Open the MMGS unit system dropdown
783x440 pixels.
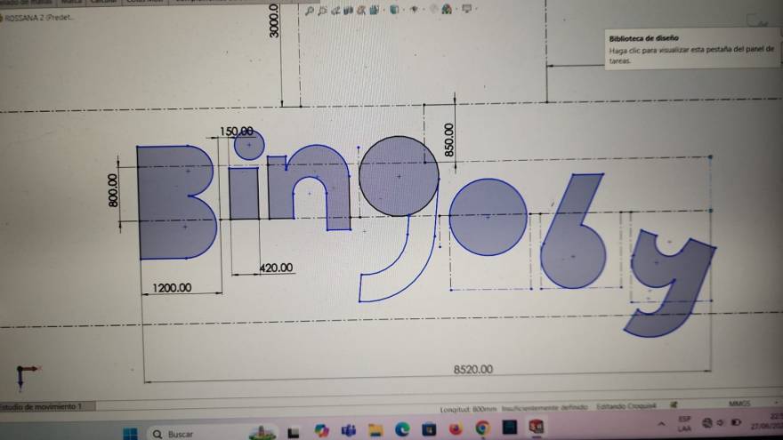[x=739, y=404]
